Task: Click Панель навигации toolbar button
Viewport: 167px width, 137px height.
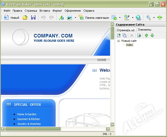Action: (94, 18)
